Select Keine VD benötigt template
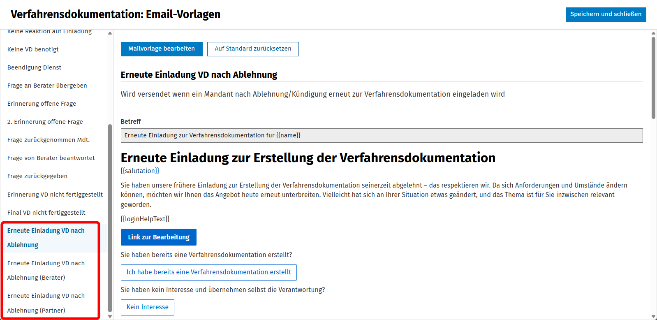 tap(33, 49)
